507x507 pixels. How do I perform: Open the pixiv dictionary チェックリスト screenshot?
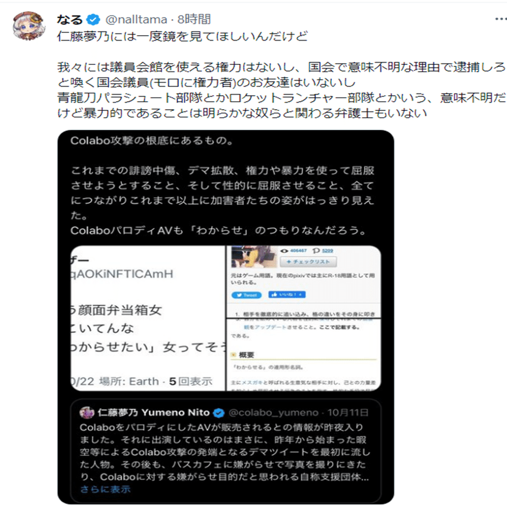coord(304,281)
